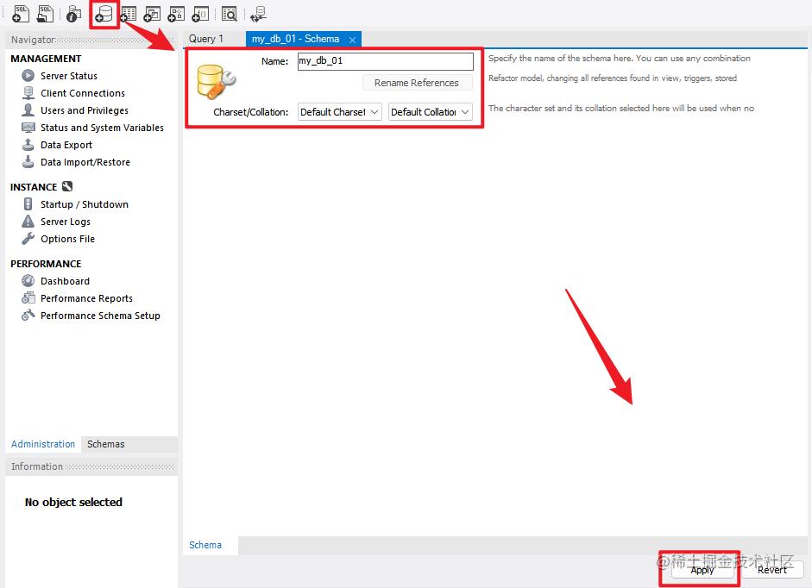Create a new function

click(199, 13)
